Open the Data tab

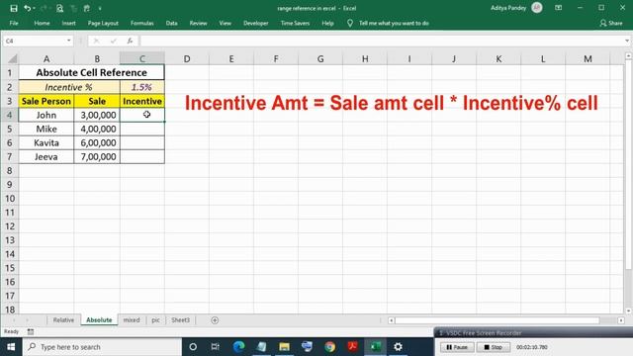(171, 24)
